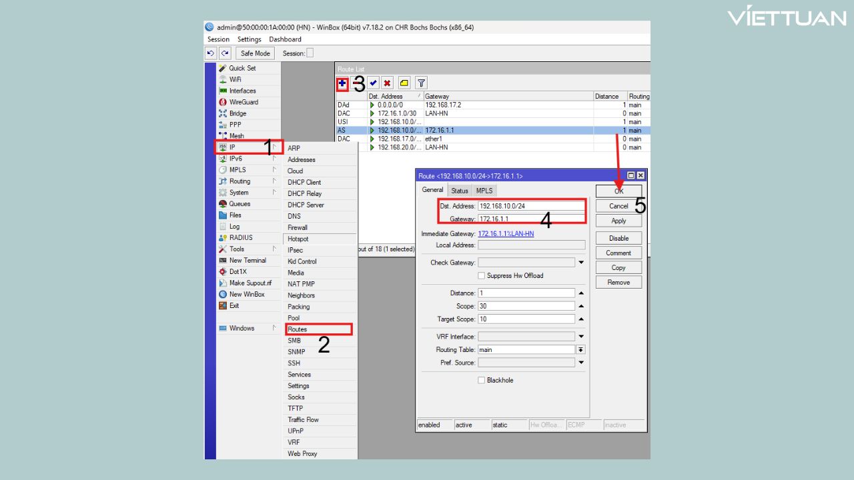Collapse the Distance field with its up arrow

point(580,293)
